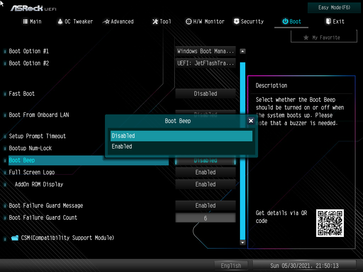Click the H/W Monitor gauge icon
363x272 pixels.
click(x=189, y=22)
